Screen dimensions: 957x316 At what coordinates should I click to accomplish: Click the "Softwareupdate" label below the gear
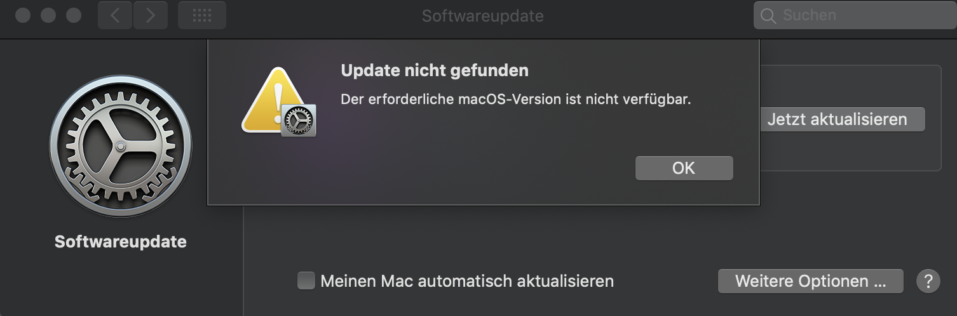pos(120,242)
